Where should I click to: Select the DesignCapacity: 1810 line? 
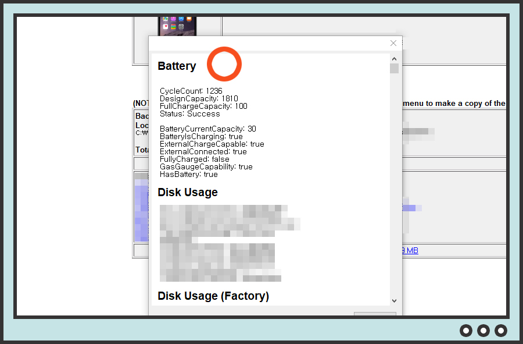pos(199,98)
